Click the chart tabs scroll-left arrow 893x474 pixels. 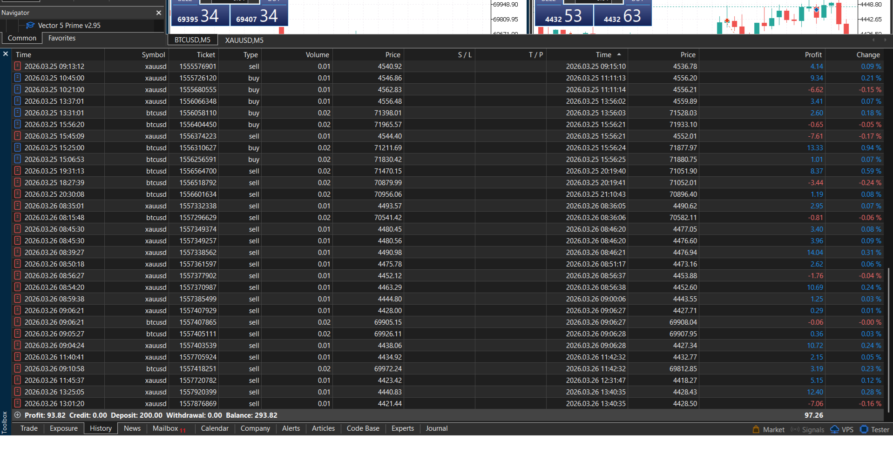click(x=873, y=40)
